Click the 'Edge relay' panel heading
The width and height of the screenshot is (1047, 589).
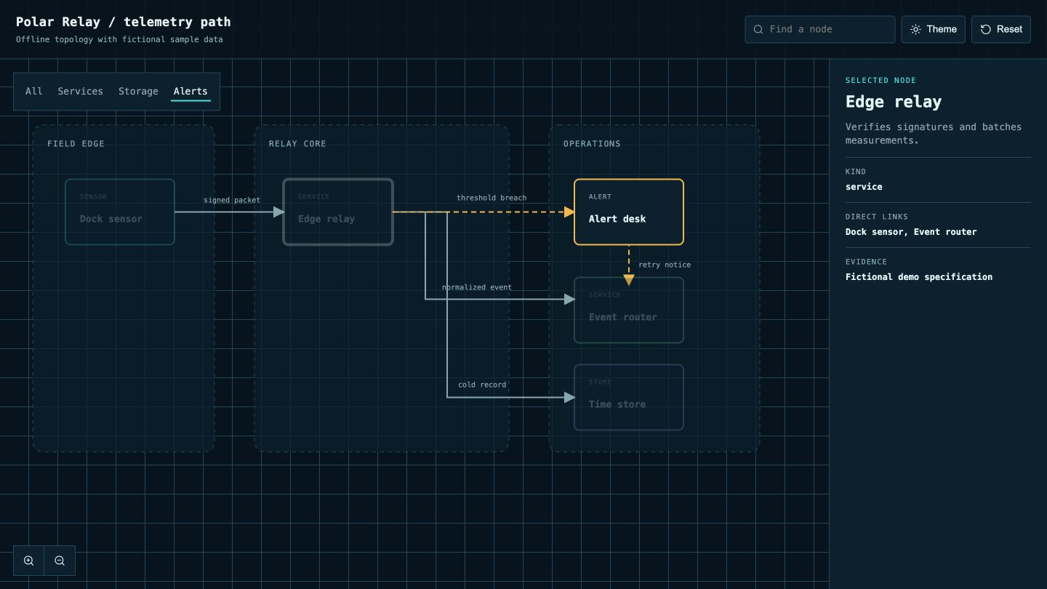pos(894,102)
